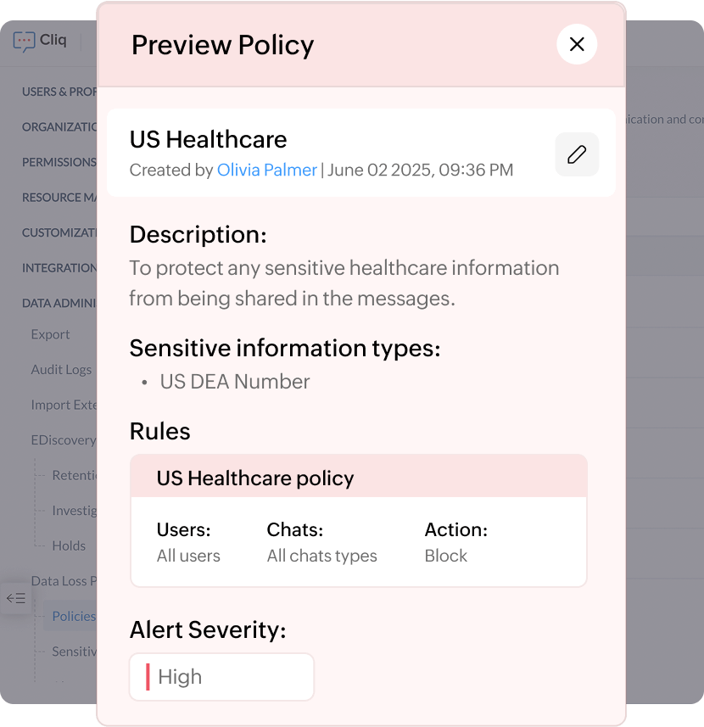Open Export under Data Administration
The image size is (704, 727).
pos(51,334)
